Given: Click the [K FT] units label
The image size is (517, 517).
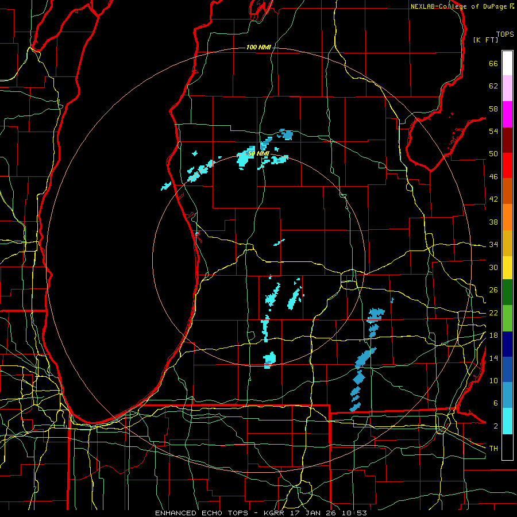Looking at the screenshot, I should coord(485,40).
